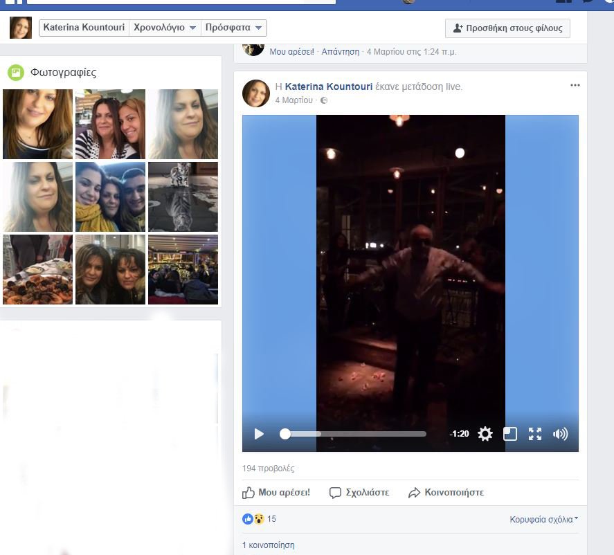Open the 1 κοινοποίηση link
The width and height of the screenshot is (614, 555).
click(x=268, y=545)
